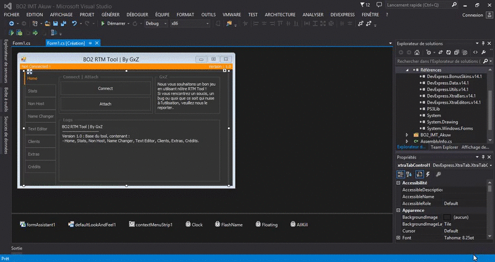This screenshot has height=262, width=495.
Task: Expand the BO2_IMT_Akuw tree node
Action: click(x=407, y=135)
